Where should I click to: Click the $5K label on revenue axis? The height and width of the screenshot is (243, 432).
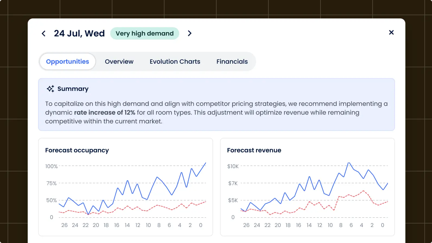(x=233, y=200)
